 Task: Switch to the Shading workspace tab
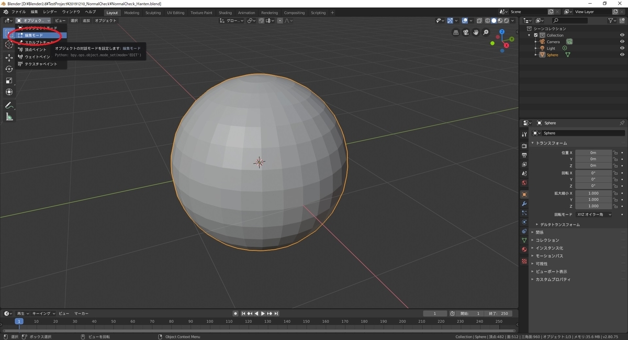click(225, 13)
